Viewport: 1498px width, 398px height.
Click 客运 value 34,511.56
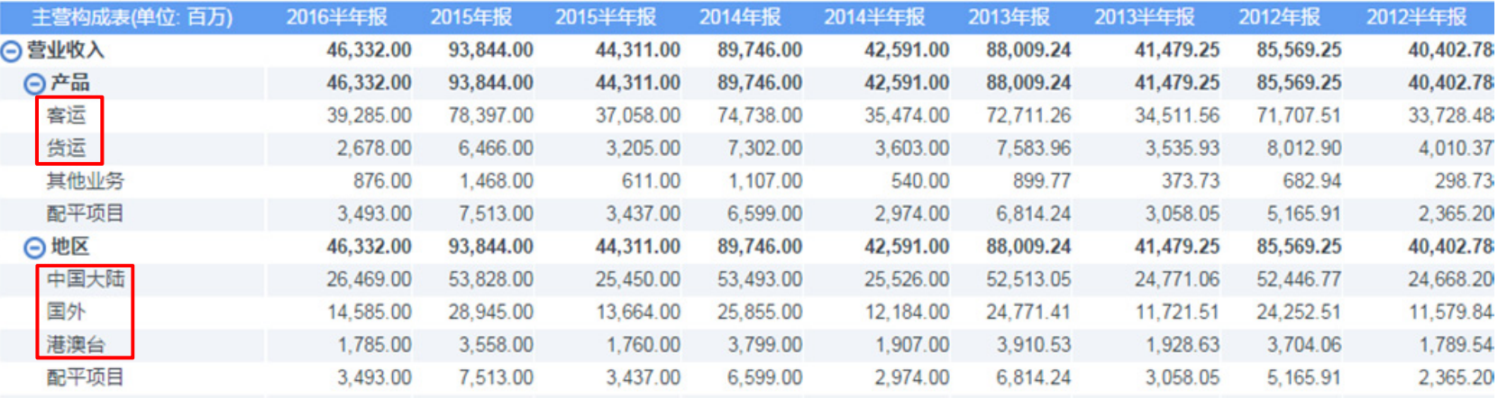(1177, 115)
